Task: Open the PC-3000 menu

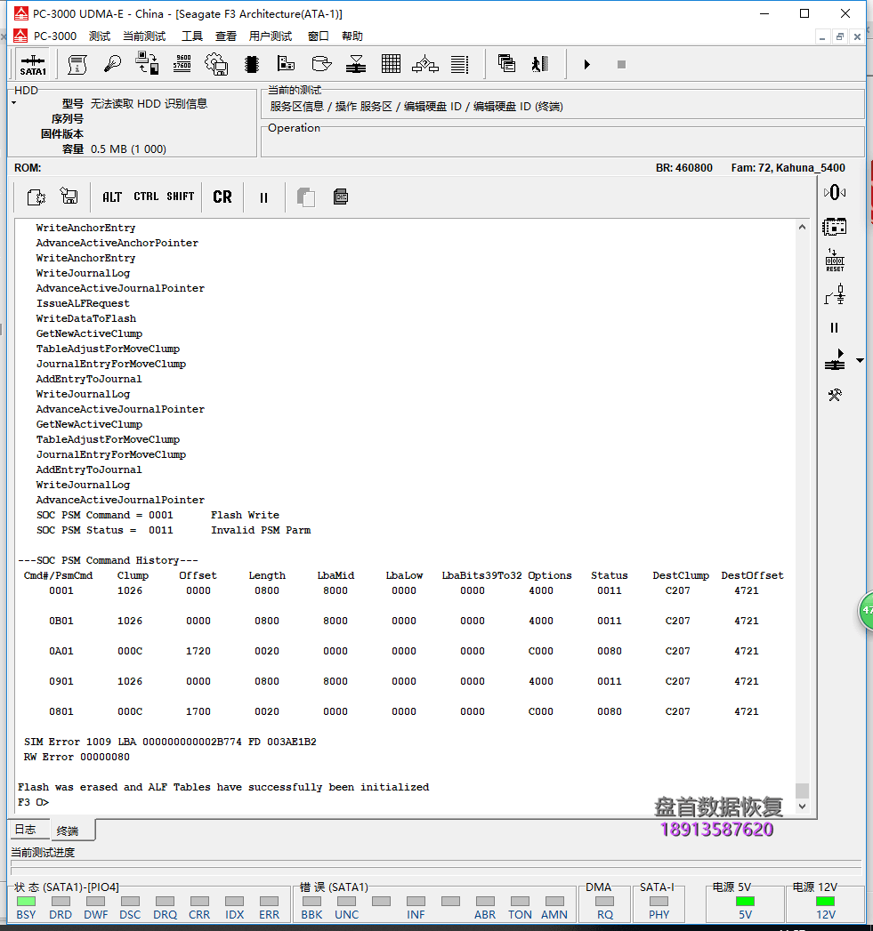Action: point(54,36)
